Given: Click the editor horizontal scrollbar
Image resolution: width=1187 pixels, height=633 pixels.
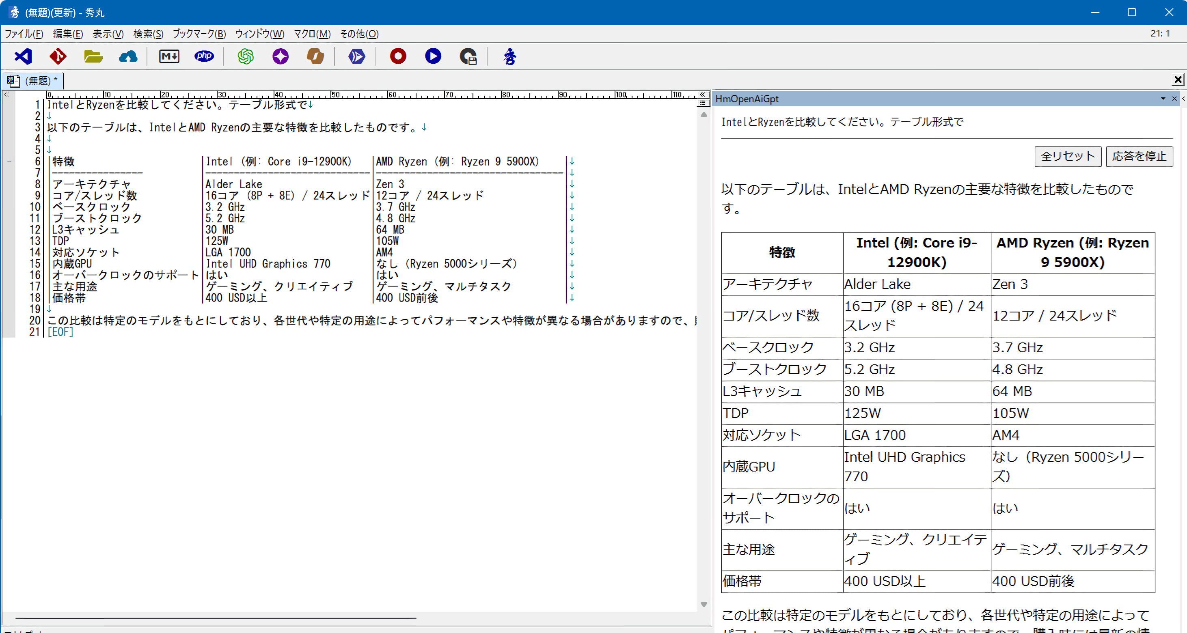Looking at the screenshot, I should (216, 618).
